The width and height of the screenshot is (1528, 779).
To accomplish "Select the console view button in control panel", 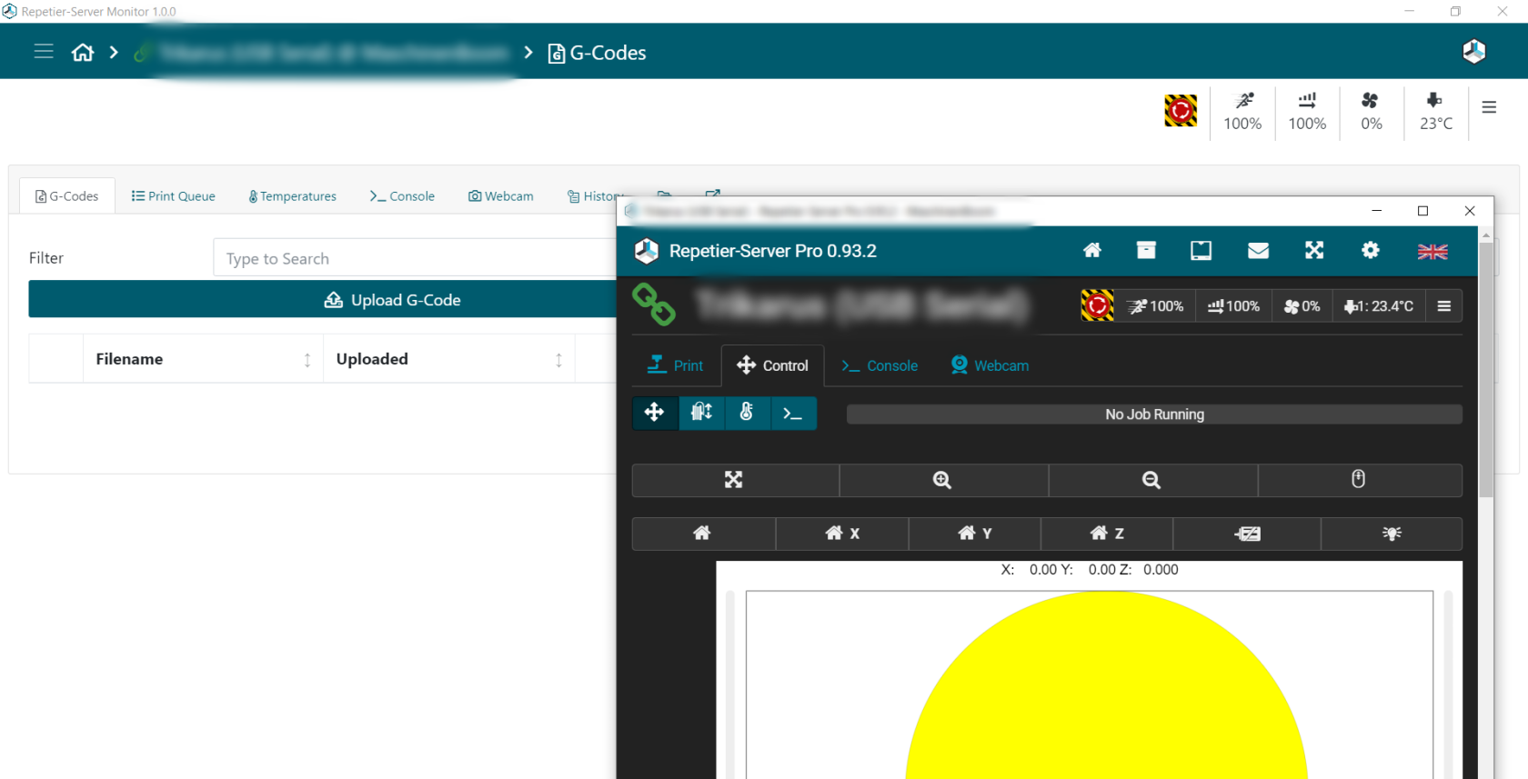I will (x=793, y=413).
